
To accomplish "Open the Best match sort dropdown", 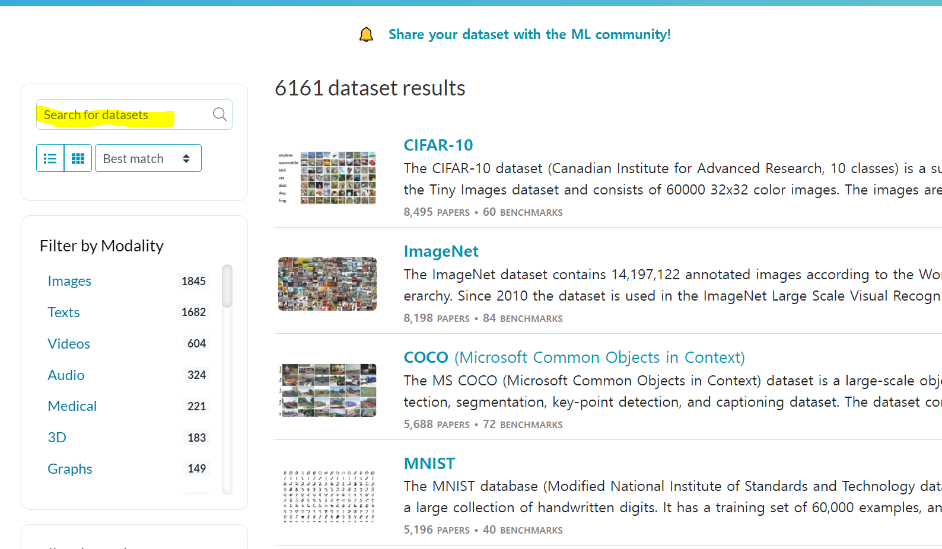I will tap(148, 158).
